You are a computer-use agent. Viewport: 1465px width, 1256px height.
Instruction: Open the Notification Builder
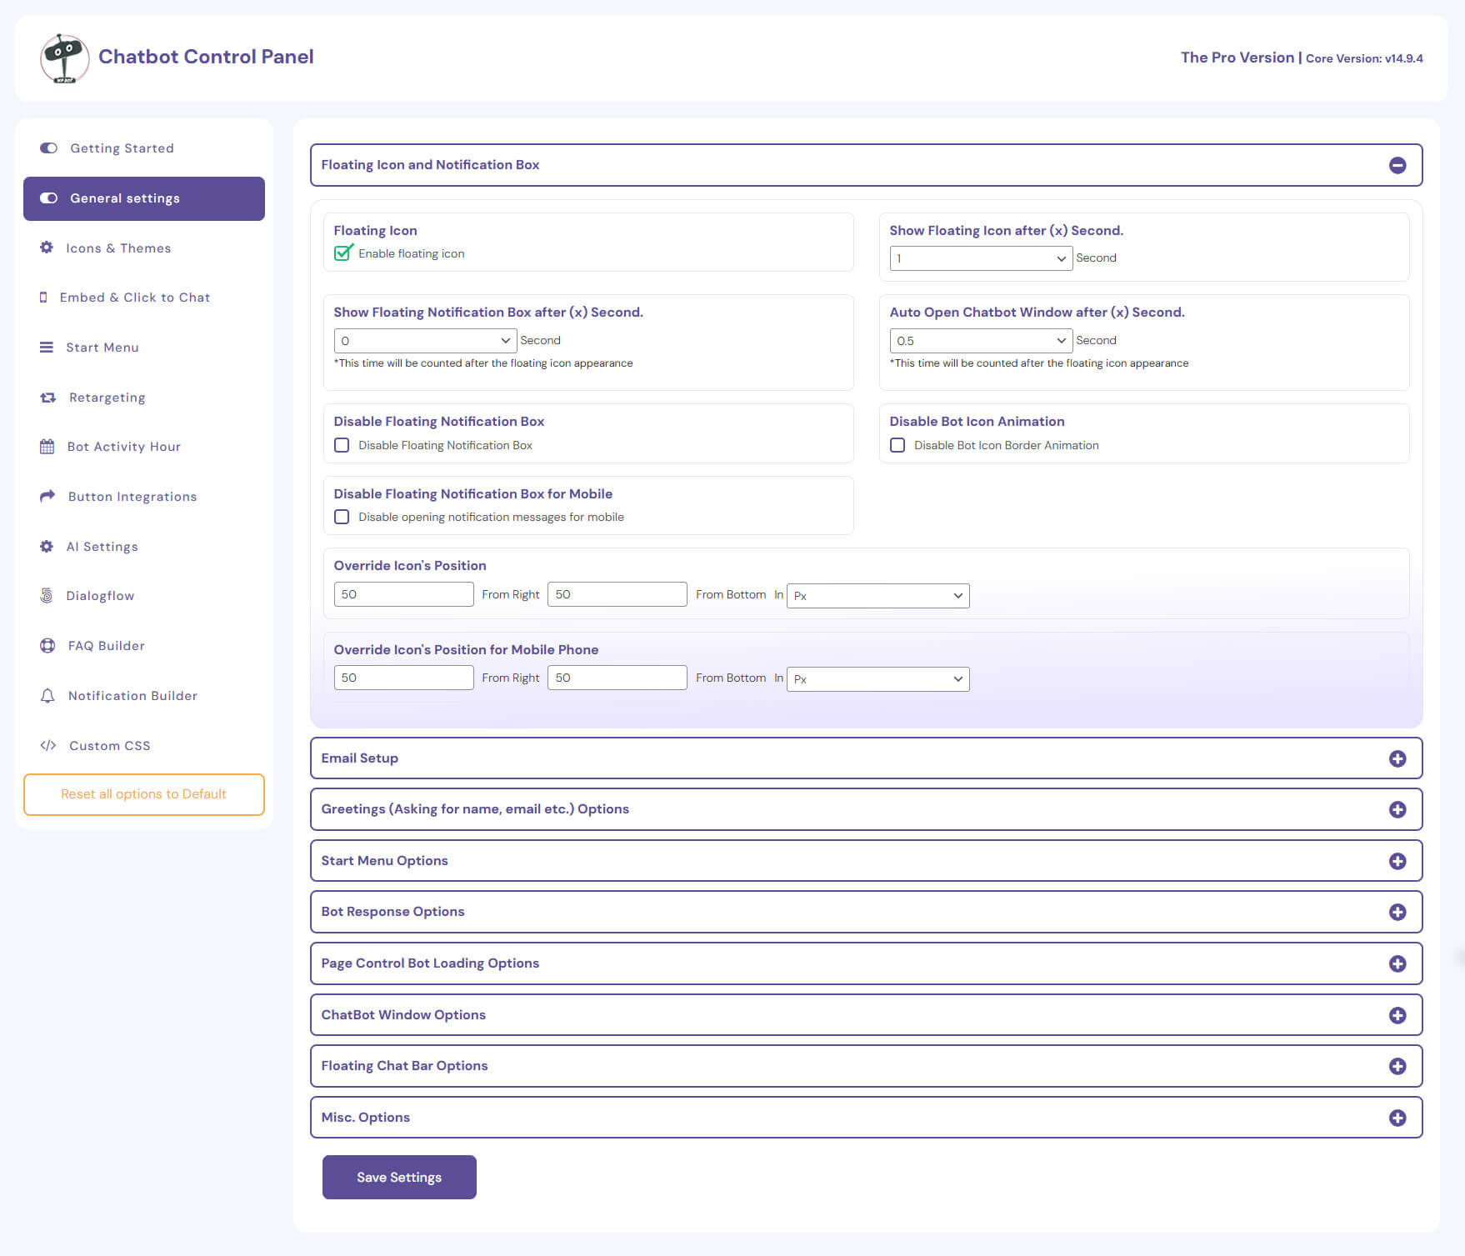144,696
